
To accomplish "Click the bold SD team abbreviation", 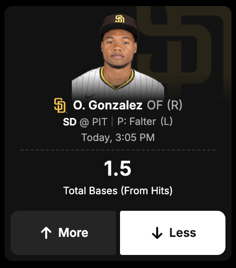I will click(70, 122).
